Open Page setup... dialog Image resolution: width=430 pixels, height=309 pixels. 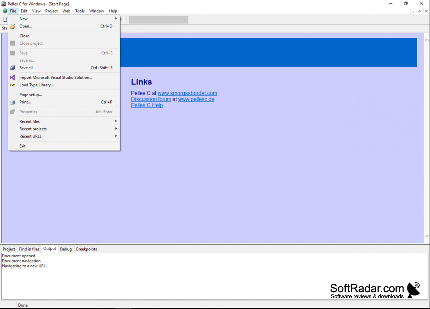[x=64, y=95]
